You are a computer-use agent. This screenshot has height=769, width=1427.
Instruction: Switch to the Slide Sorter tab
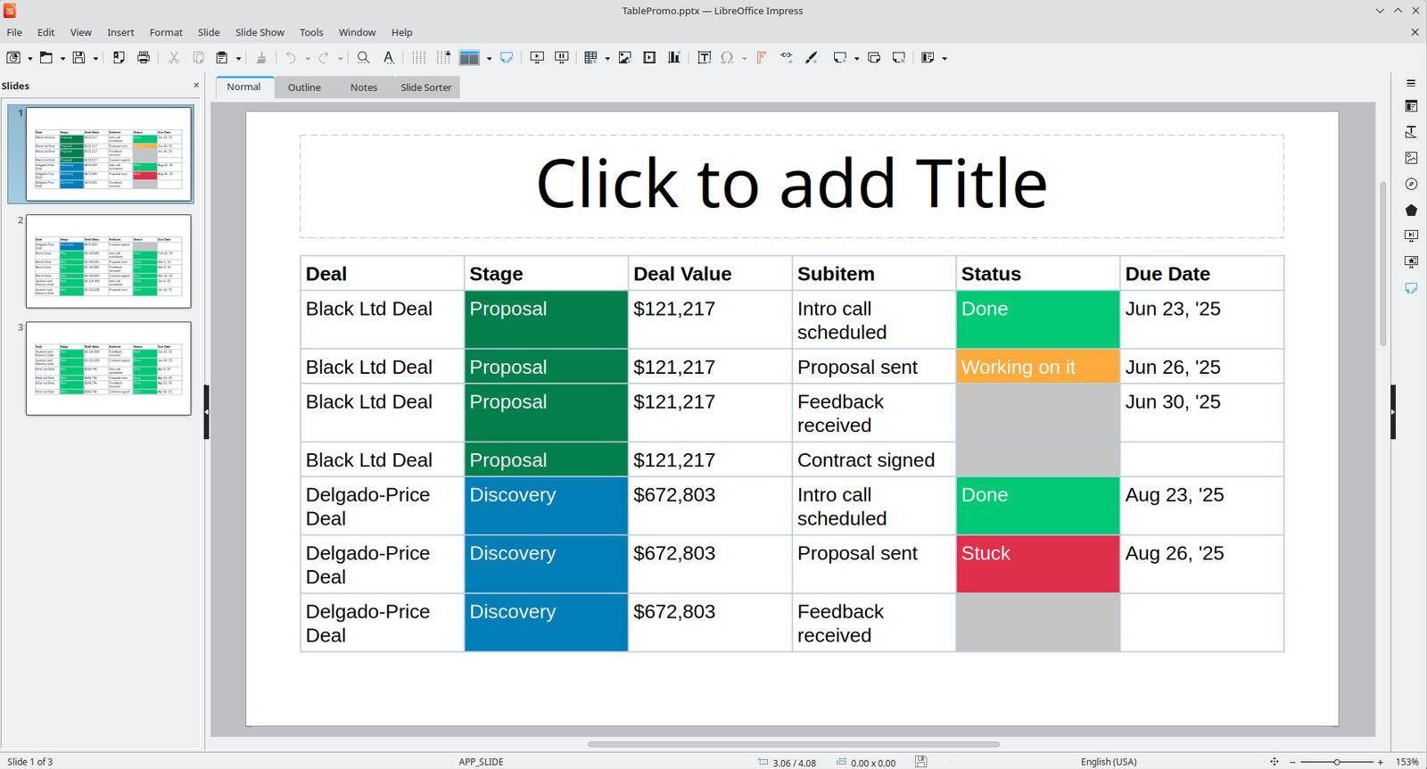(x=426, y=87)
